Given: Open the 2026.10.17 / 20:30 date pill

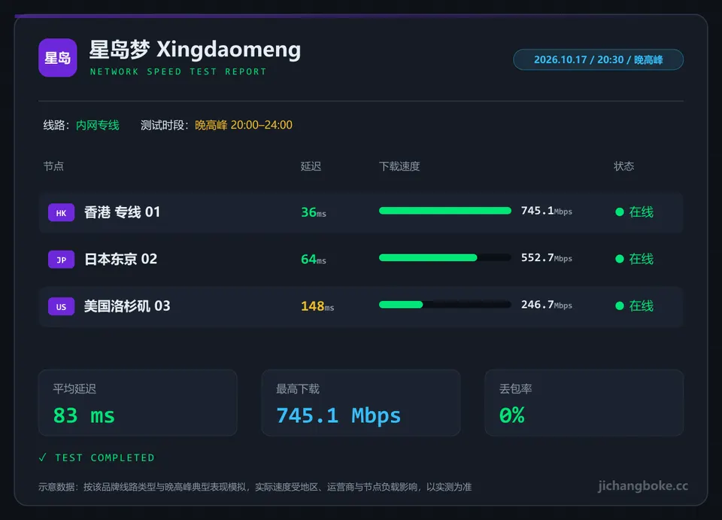Looking at the screenshot, I should pos(598,59).
